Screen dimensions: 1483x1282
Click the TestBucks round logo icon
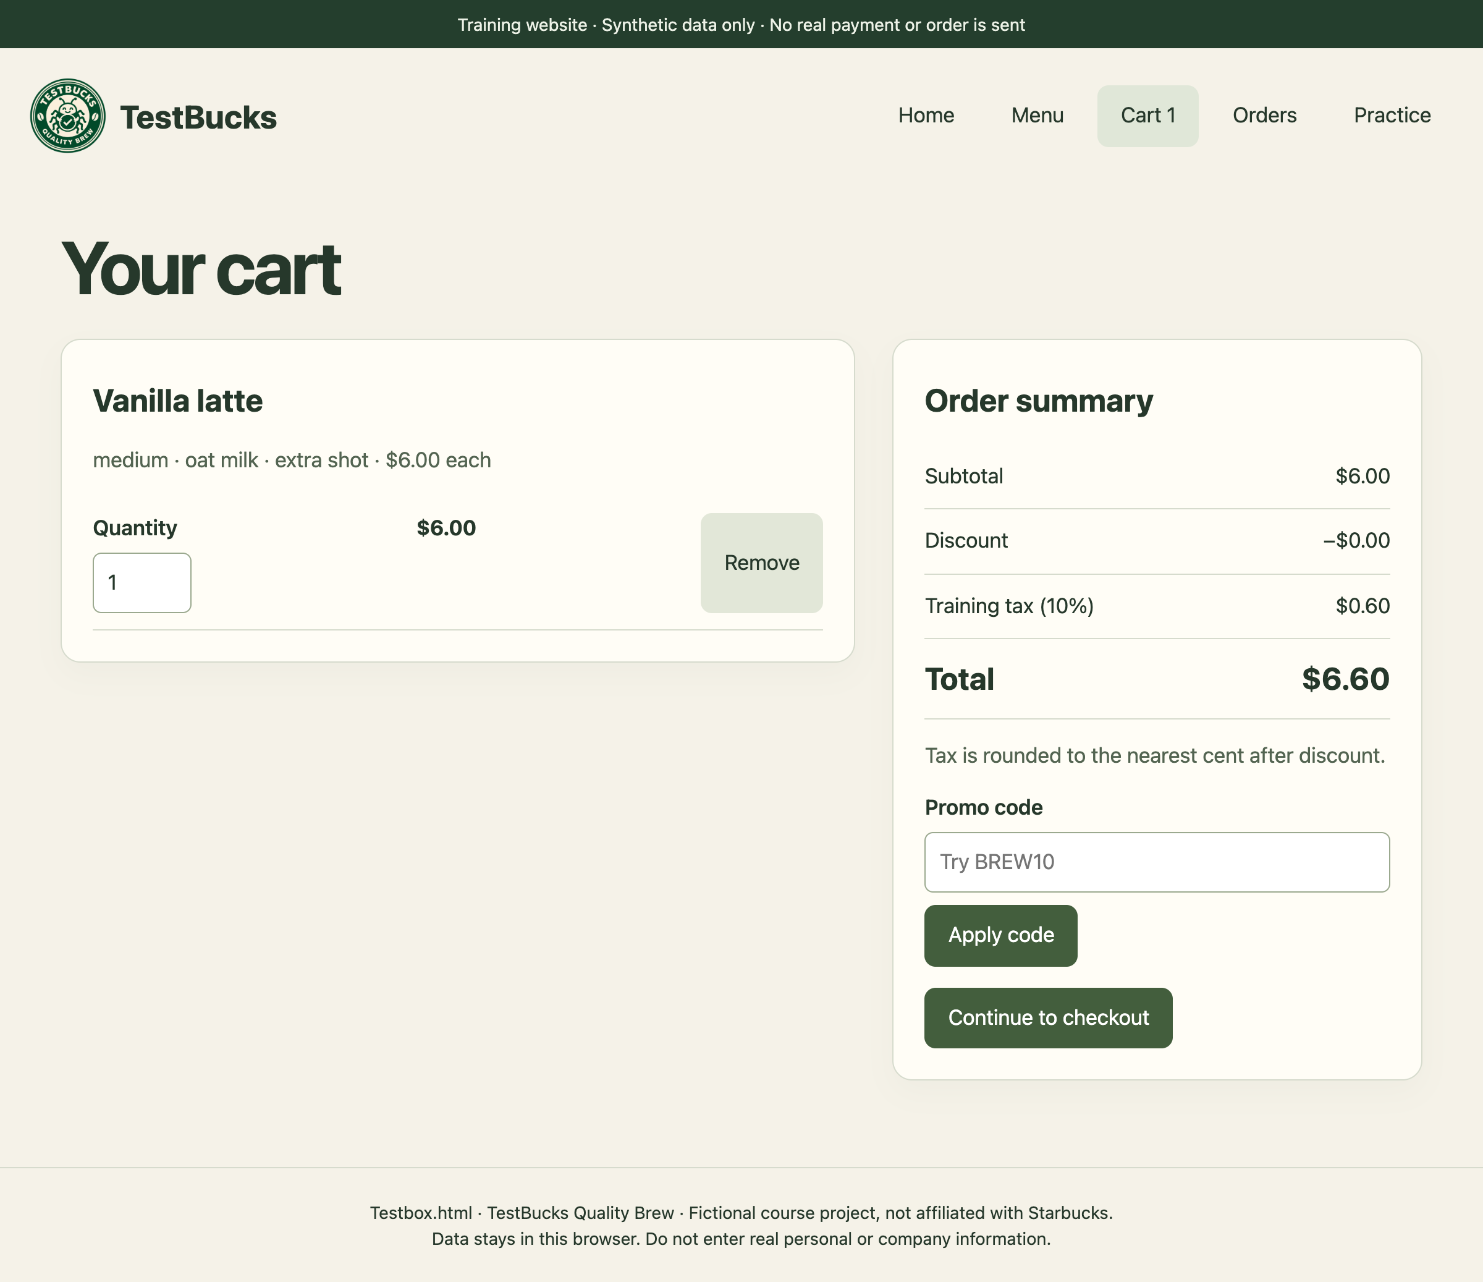68,116
